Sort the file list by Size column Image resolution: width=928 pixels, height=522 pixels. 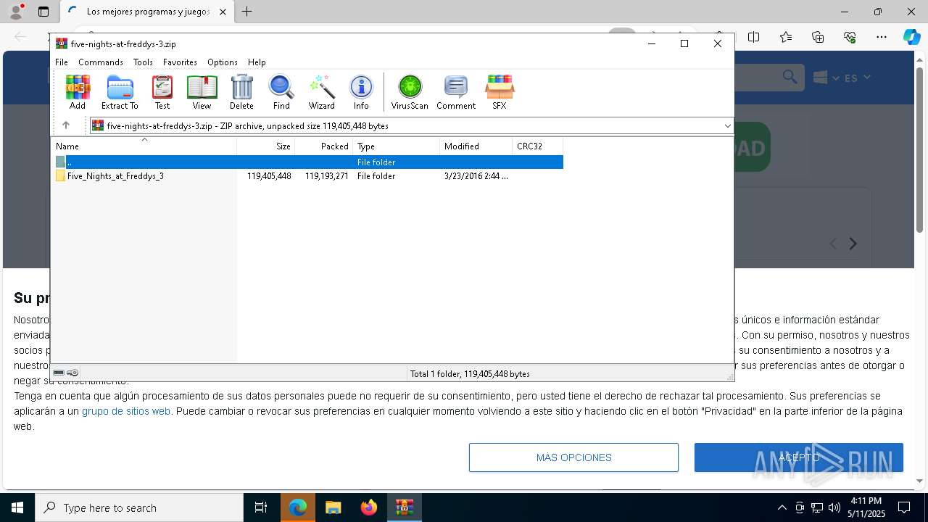tap(266, 146)
